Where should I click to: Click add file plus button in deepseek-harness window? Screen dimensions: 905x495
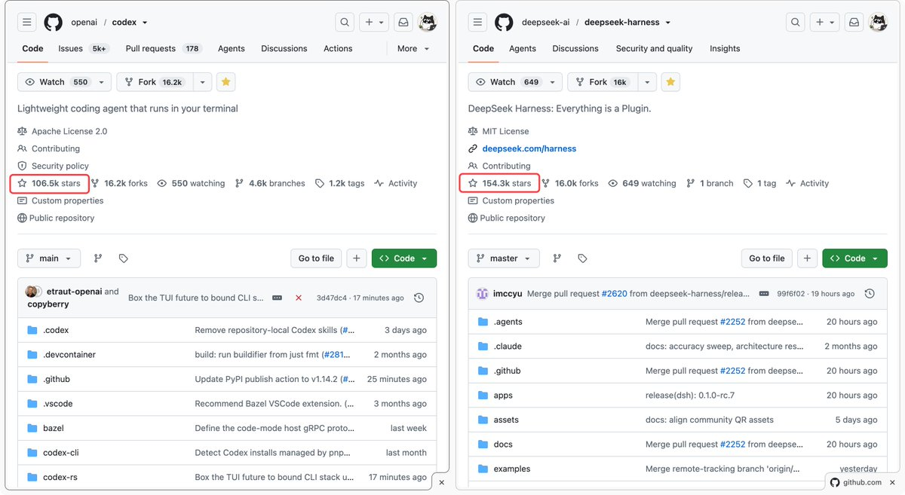click(x=807, y=258)
